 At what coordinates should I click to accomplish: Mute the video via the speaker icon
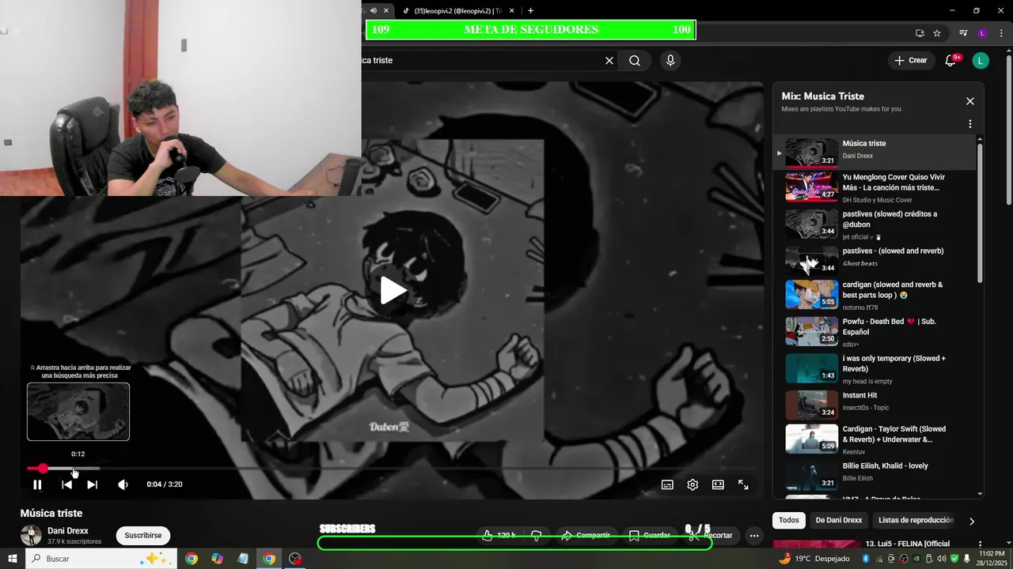123,484
